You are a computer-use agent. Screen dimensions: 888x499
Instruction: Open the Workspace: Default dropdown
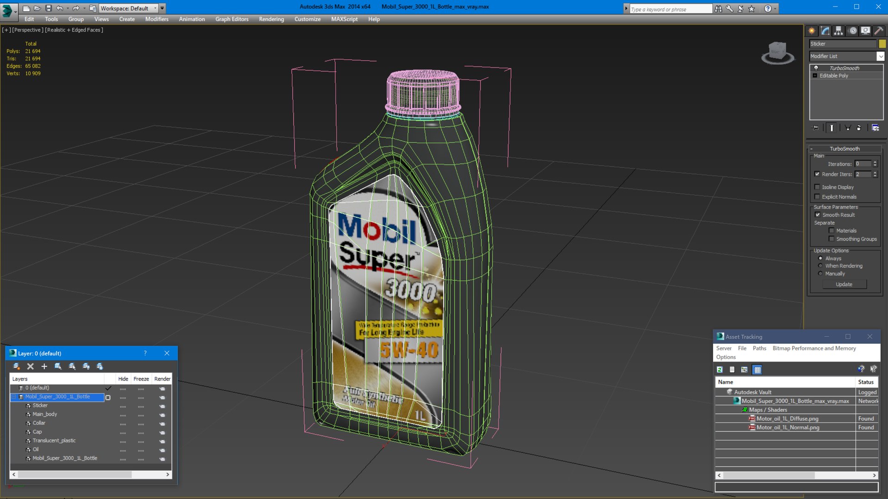coord(128,8)
